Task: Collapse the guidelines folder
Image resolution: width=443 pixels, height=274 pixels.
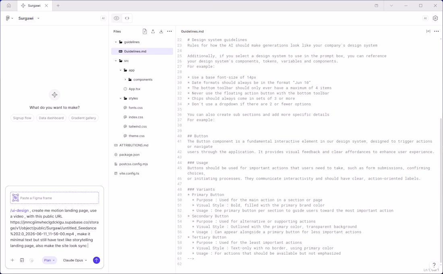Action: click(116, 42)
